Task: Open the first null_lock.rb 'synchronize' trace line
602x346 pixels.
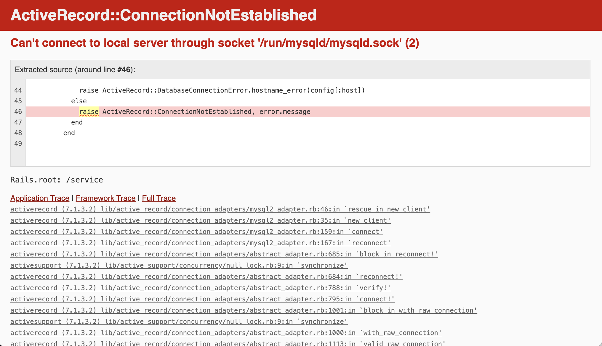Action: (x=179, y=265)
